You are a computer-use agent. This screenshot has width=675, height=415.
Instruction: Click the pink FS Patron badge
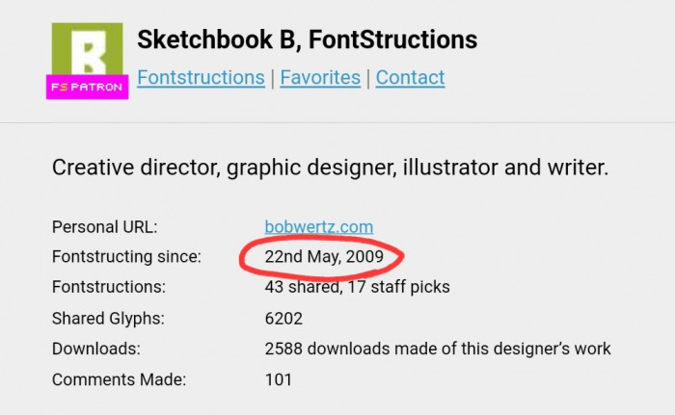tap(87, 88)
